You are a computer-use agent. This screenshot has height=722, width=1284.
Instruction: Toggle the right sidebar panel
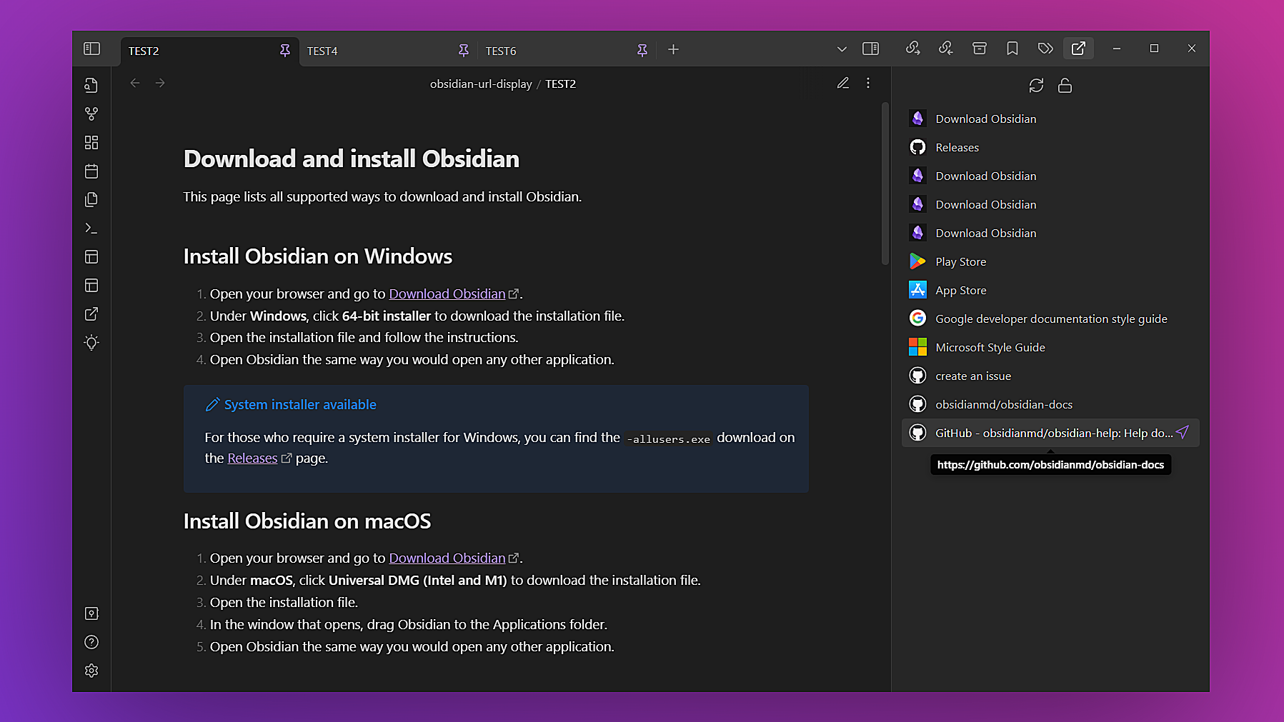pos(870,49)
